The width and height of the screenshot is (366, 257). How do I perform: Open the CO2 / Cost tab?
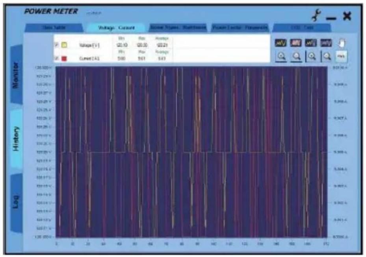301,28
